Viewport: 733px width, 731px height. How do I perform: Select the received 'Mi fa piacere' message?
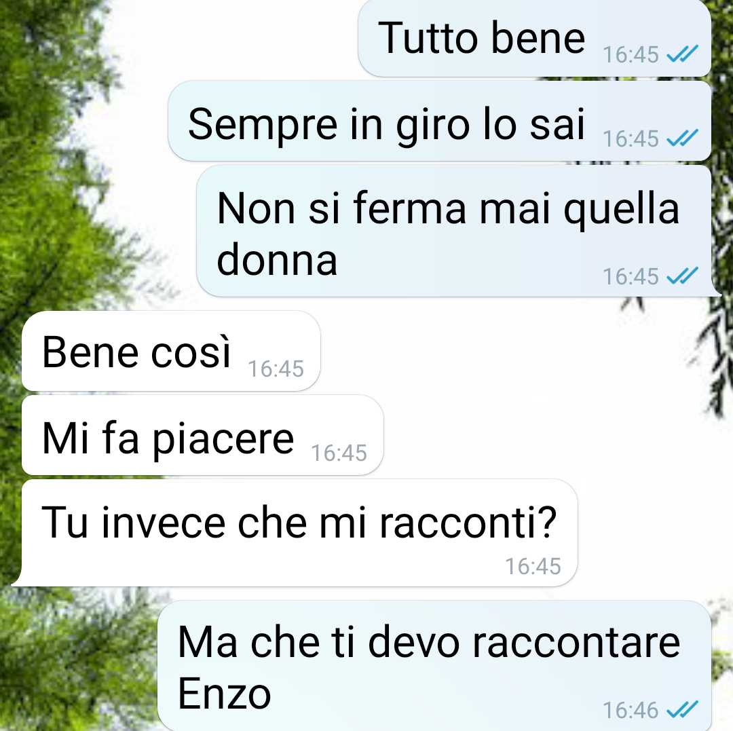202,435
